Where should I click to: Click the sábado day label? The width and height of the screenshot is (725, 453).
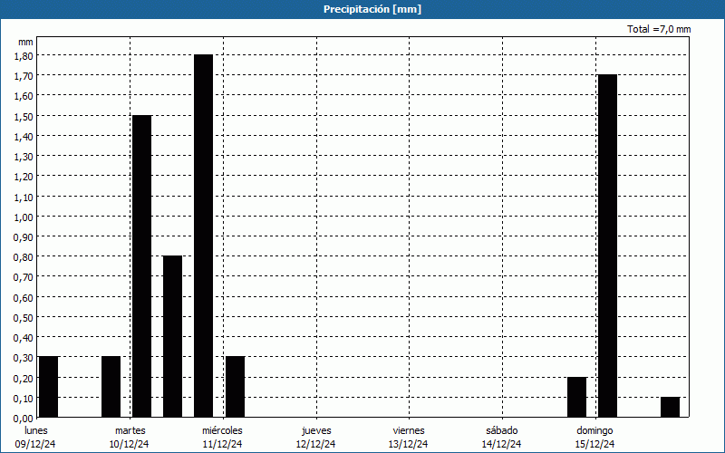502,430
